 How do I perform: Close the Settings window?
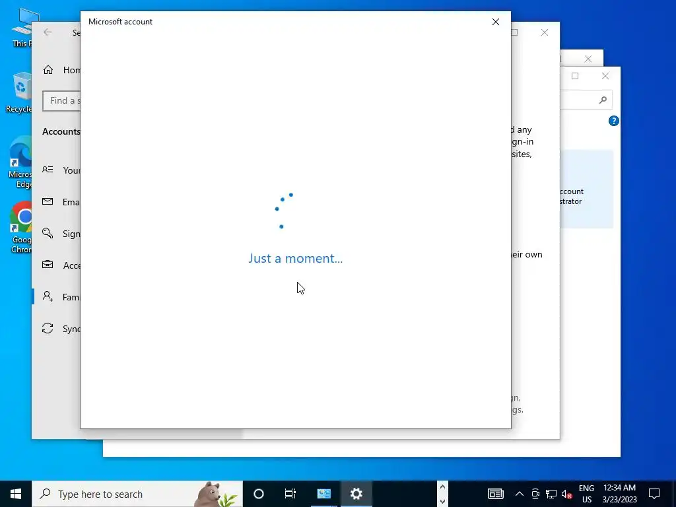tap(545, 33)
